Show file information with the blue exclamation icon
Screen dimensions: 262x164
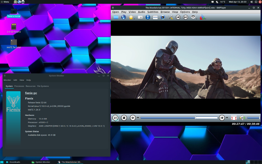pos(148,17)
